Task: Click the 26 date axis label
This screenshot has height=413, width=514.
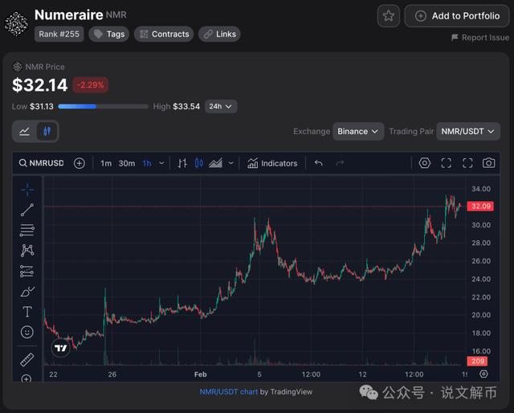Action: click(x=112, y=374)
